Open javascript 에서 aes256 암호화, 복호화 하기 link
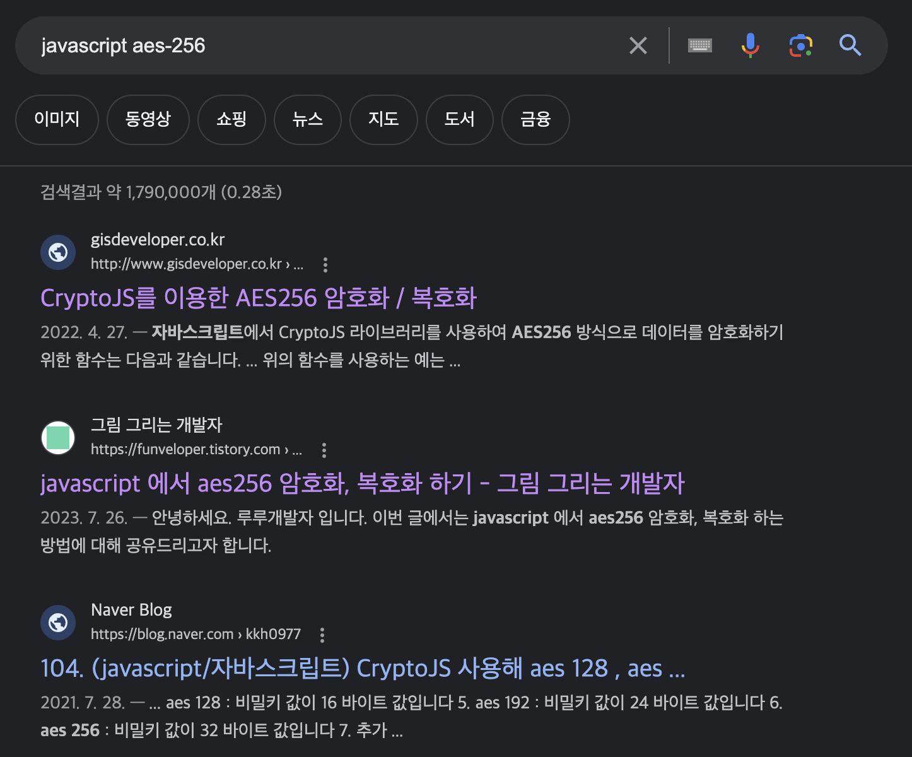The image size is (912, 757). [363, 483]
